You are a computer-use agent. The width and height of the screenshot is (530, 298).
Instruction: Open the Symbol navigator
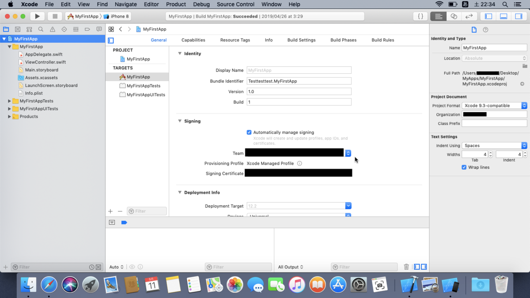pos(29,29)
